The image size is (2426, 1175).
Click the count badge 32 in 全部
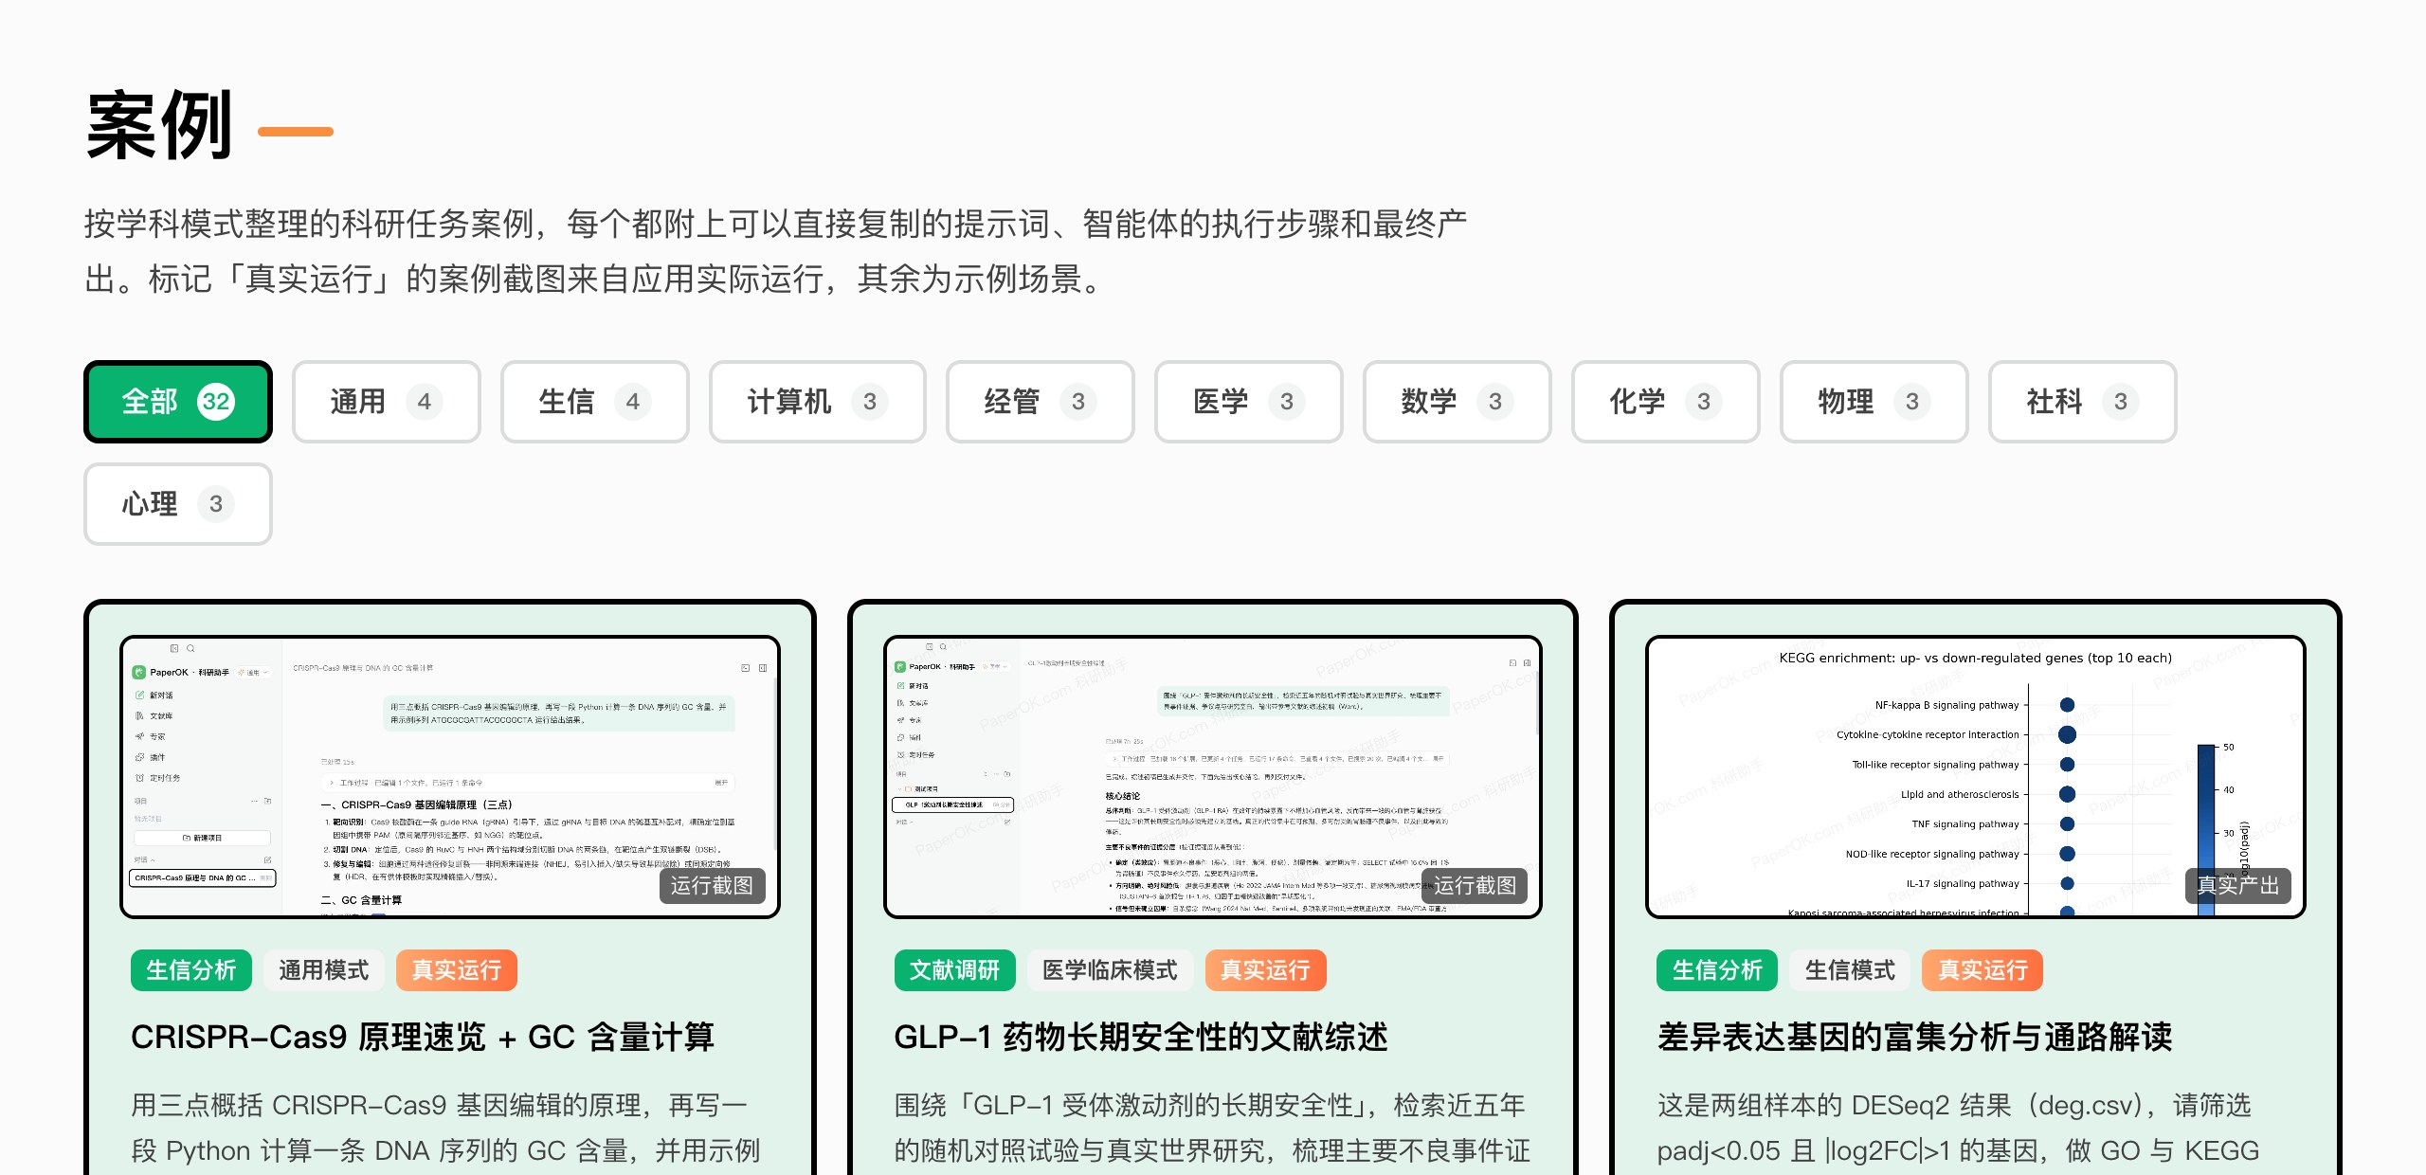tap(216, 402)
